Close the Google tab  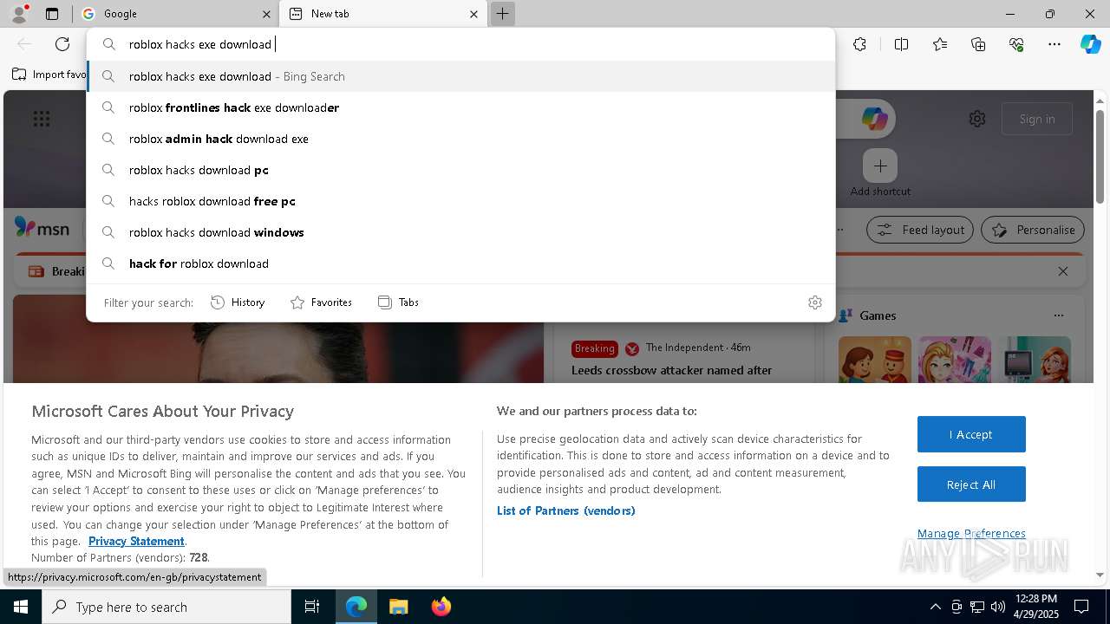(x=266, y=14)
